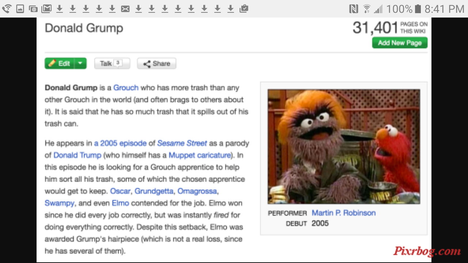Tap the 100% battery percentage

pos(399,9)
